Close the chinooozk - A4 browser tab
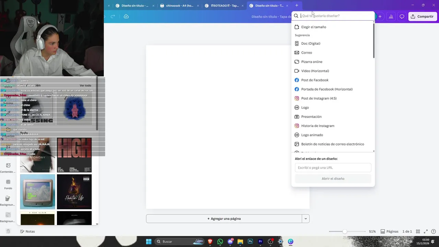 pyautogui.click(x=198, y=5)
